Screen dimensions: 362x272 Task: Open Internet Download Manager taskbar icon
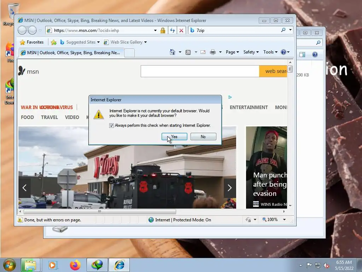tap(97, 265)
